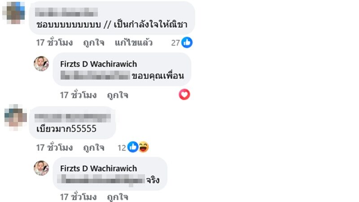Show who reacted with the 27 count
The height and width of the screenshot is (202, 359).
click(x=175, y=43)
